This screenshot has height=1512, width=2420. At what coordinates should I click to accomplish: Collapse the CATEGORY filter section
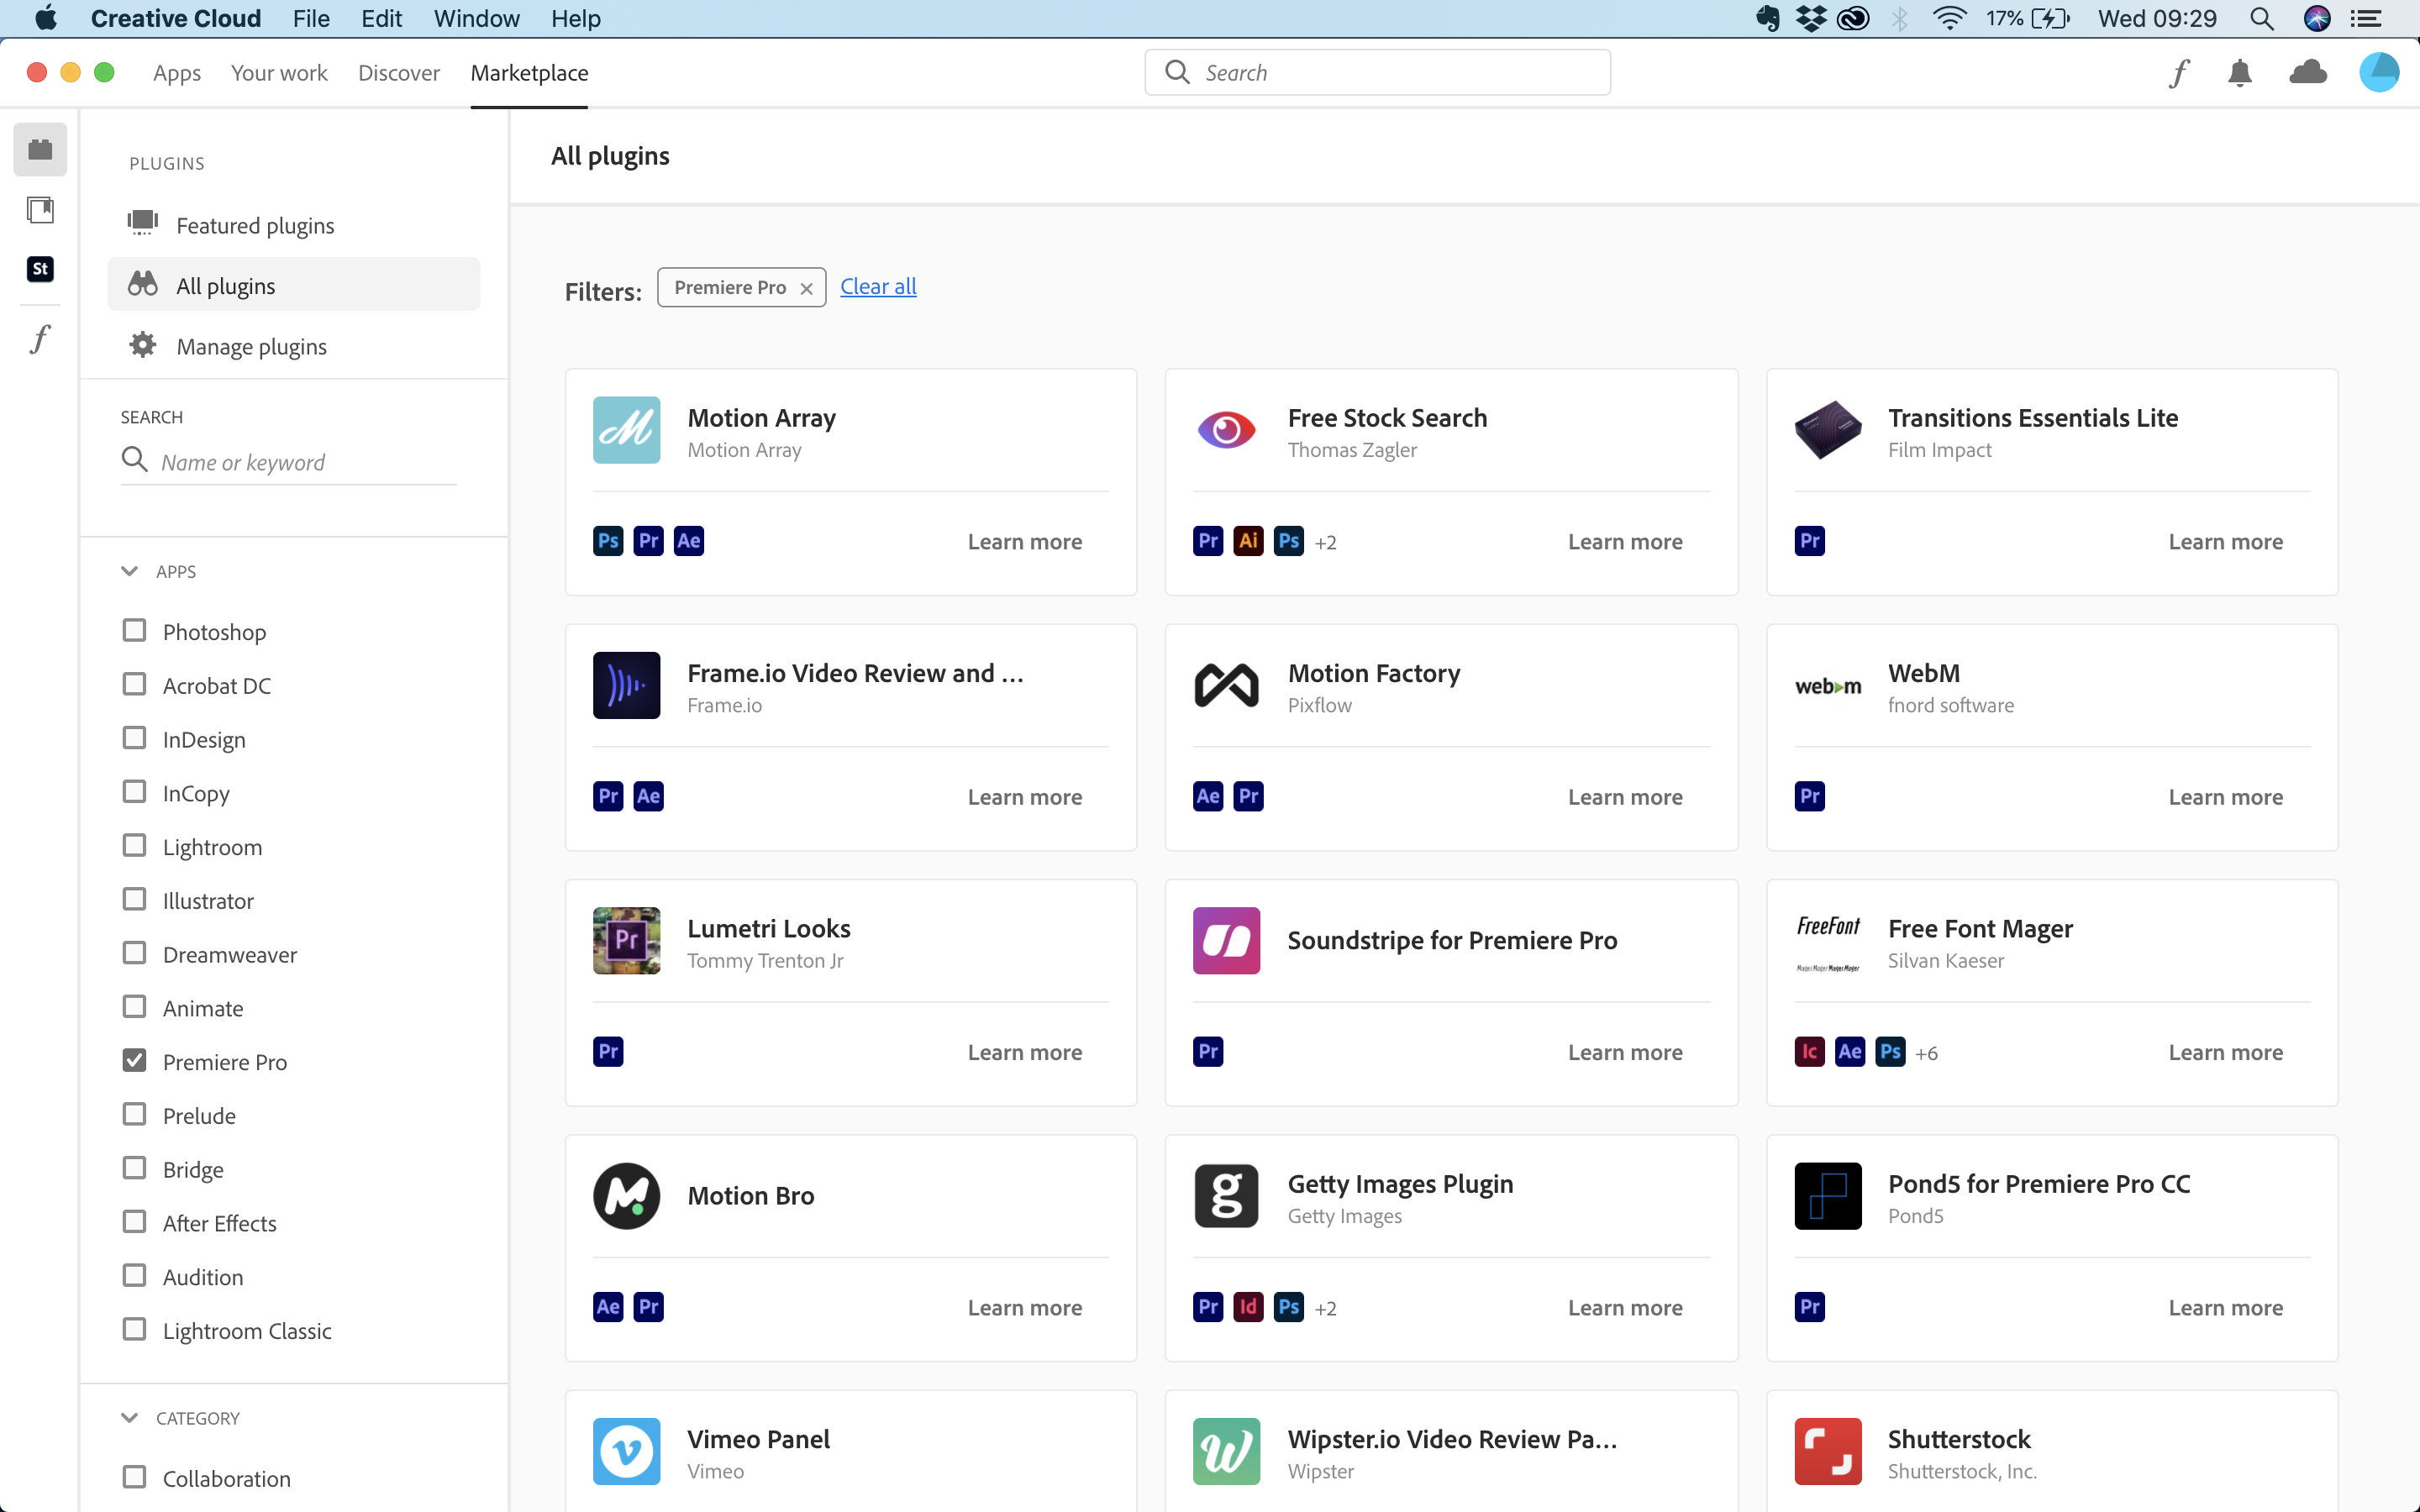tap(129, 1418)
